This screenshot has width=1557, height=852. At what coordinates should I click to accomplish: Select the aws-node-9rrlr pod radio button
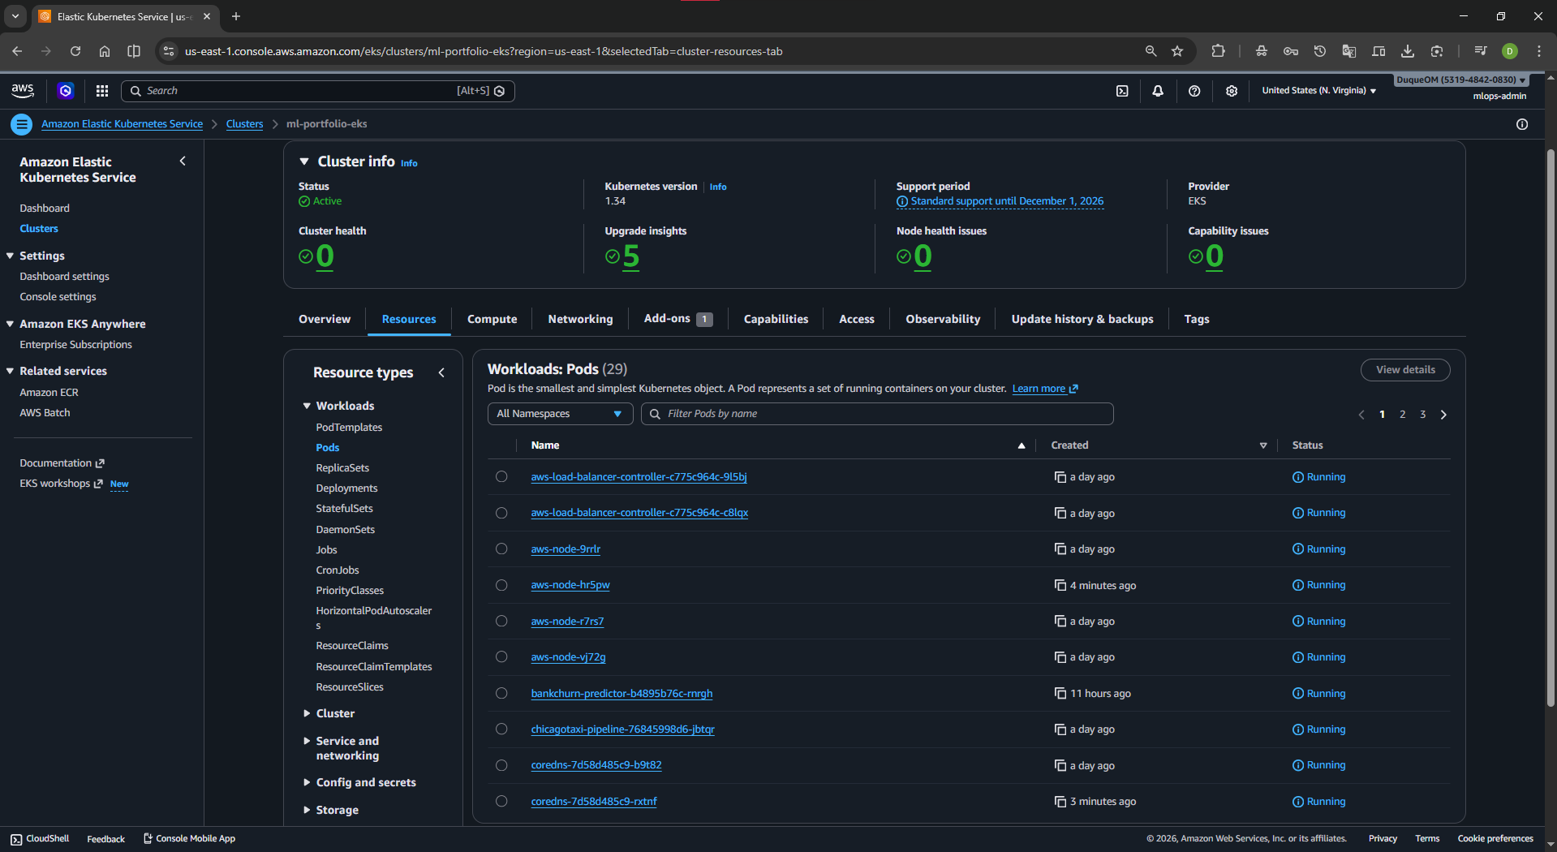(501, 549)
